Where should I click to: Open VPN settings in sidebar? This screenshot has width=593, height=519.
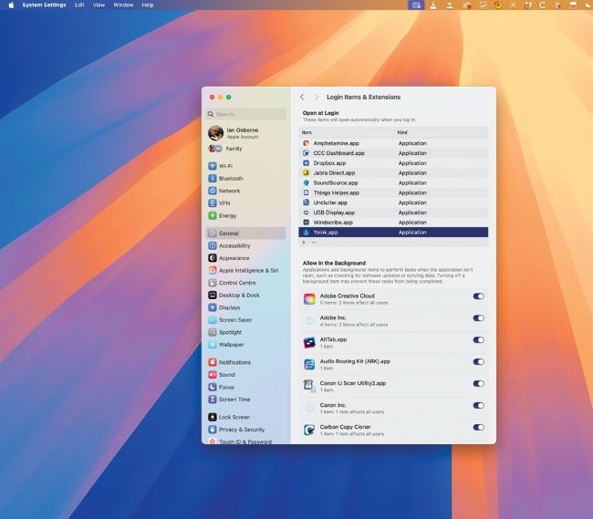point(245,203)
